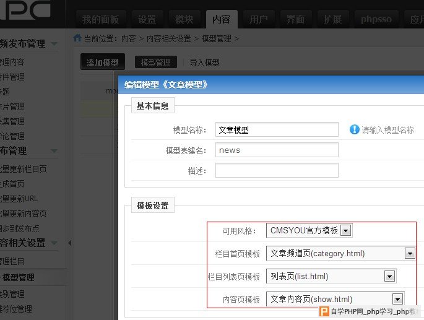Select 模型管理 in the sidebar
This screenshot has height=320, width=424.
[18, 277]
